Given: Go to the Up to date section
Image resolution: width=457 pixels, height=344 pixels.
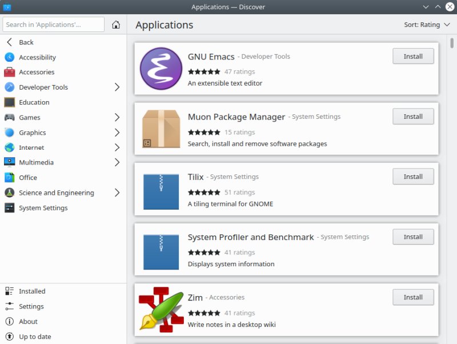Looking at the screenshot, I should click(34, 337).
